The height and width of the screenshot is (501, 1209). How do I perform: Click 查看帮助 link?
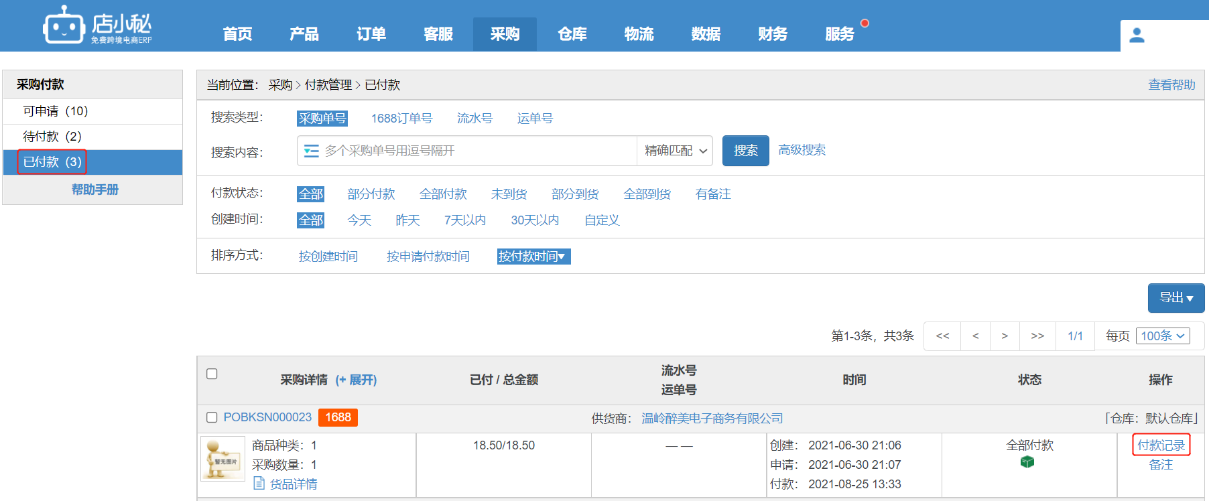pos(1171,85)
